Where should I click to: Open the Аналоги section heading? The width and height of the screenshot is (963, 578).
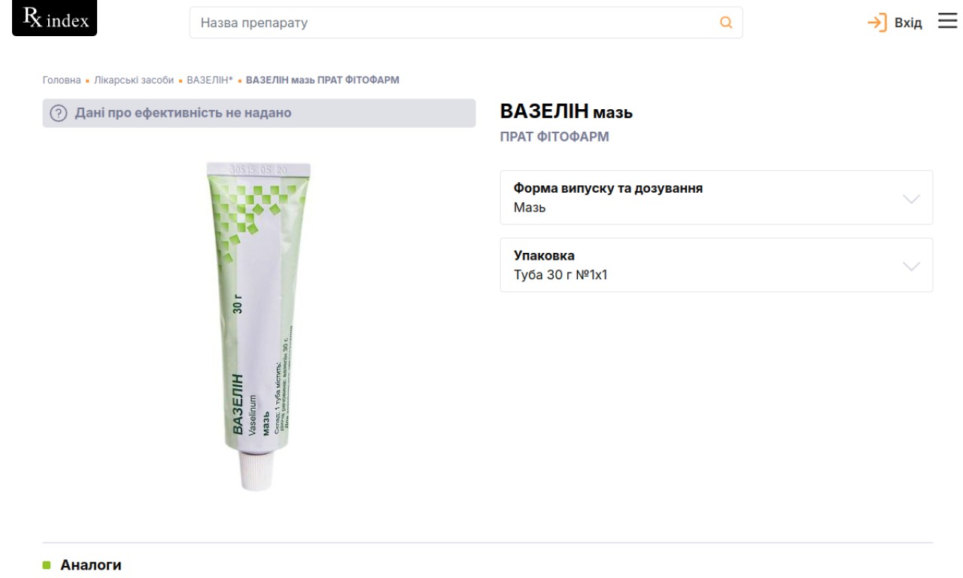tap(91, 564)
